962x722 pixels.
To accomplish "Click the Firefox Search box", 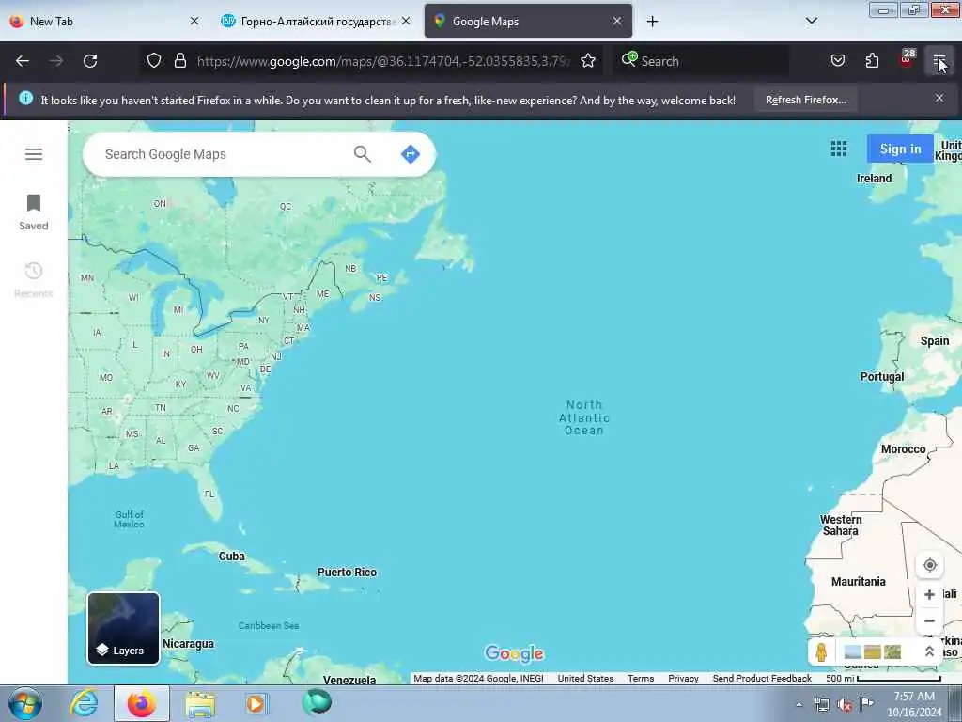I will 703,61.
